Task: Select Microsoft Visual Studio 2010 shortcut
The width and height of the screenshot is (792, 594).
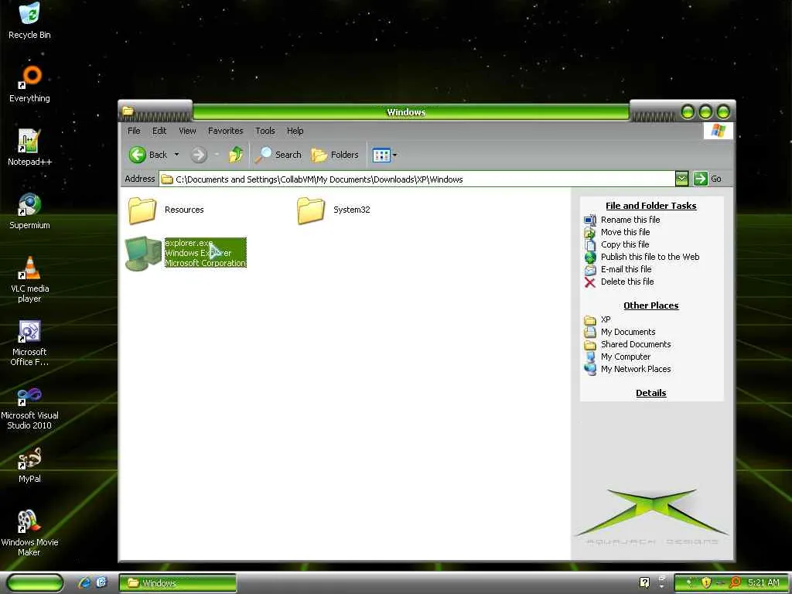Action: click(x=29, y=407)
